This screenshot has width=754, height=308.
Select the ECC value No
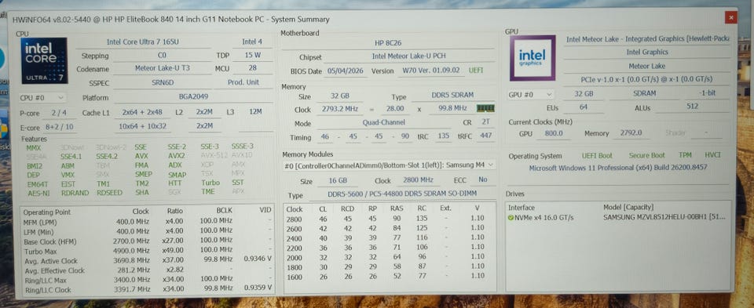tap(483, 179)
